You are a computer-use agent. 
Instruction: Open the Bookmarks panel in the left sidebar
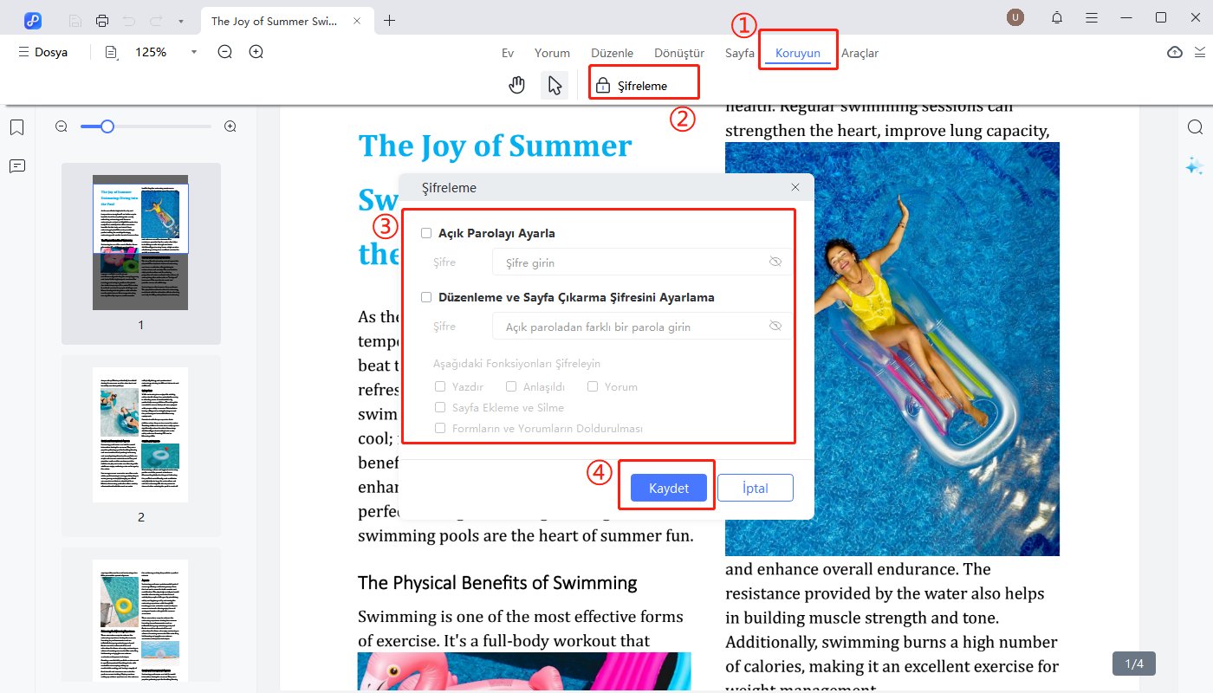(x=16, y=126)
